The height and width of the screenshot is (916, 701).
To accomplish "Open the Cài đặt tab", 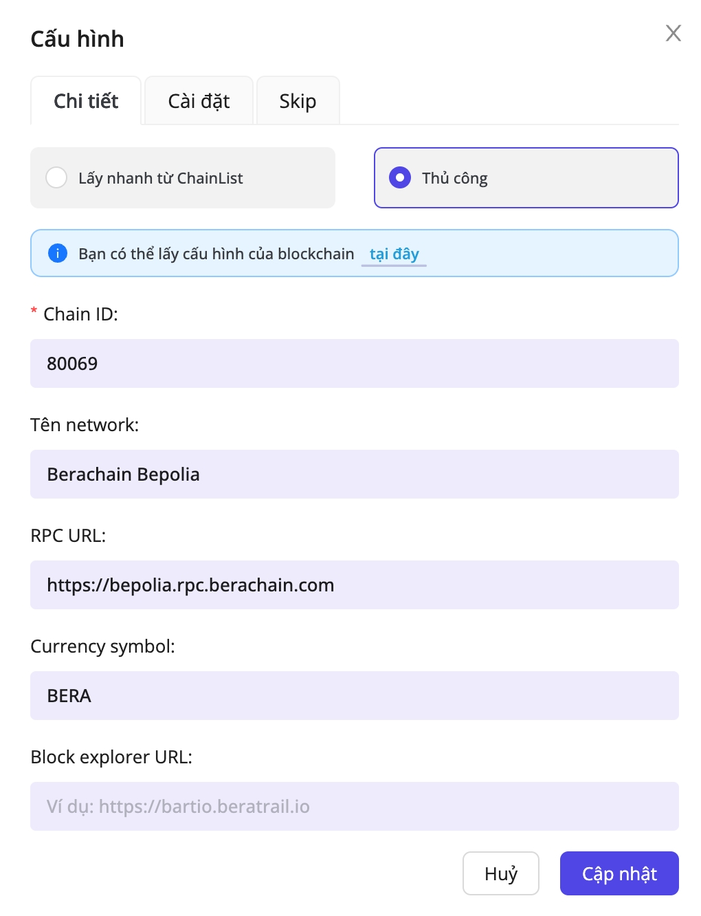I will tap(199, 101).
